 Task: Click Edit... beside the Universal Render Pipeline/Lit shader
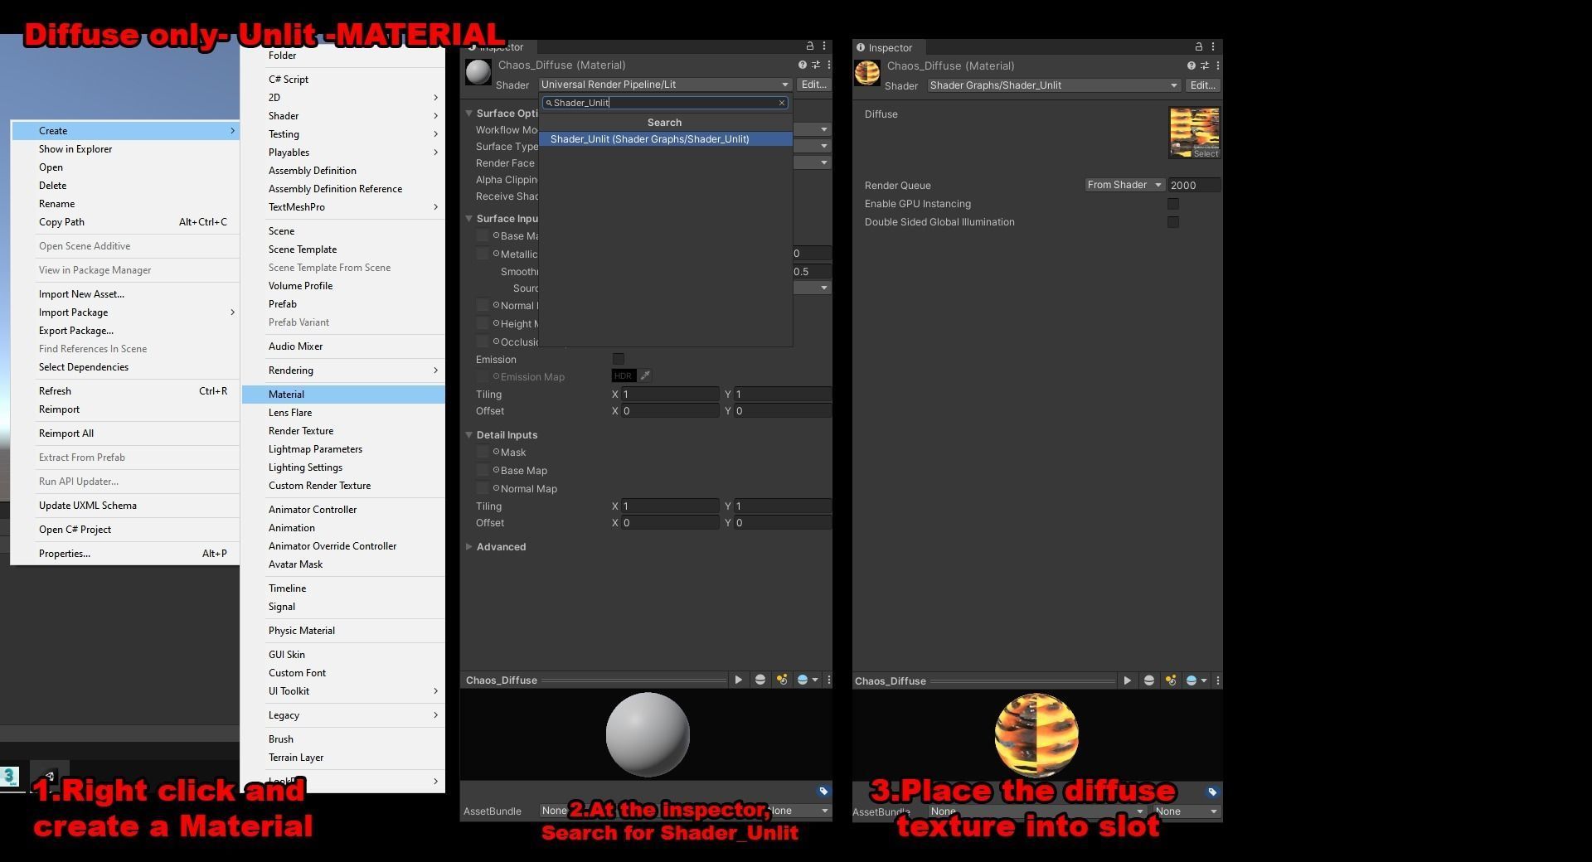pos(813,85)
